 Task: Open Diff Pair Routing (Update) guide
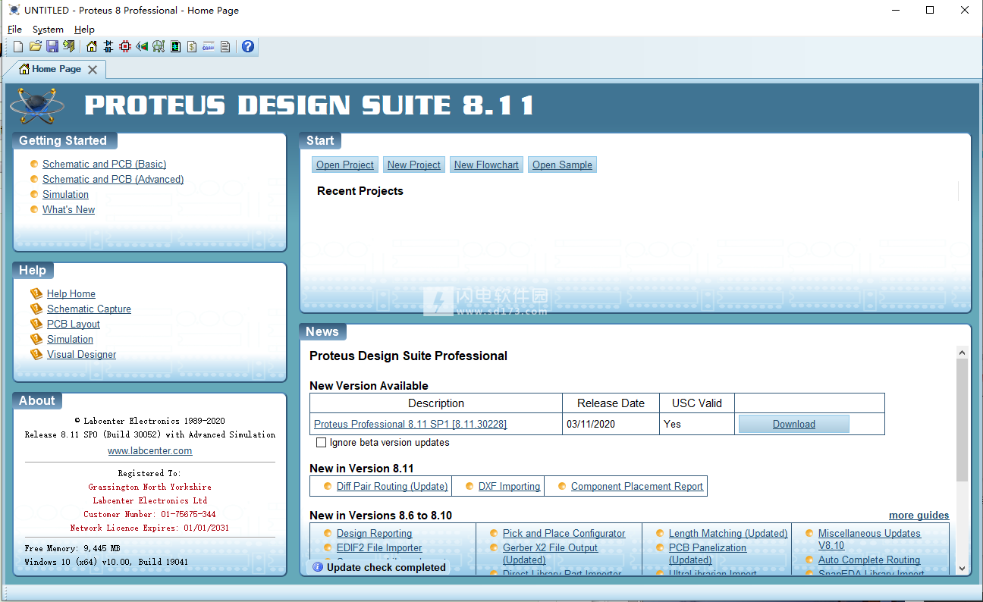coord(392,486)
